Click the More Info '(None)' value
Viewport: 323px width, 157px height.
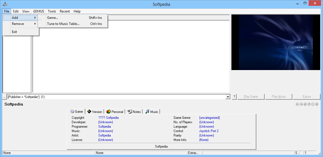tap(204, 140)
